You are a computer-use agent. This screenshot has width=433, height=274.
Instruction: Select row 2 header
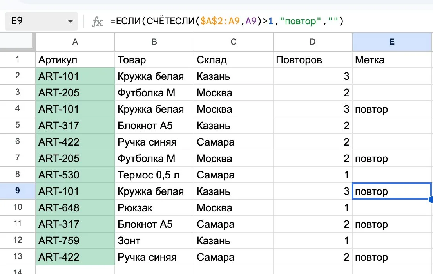pyautogui.click(x=18, y=76)
